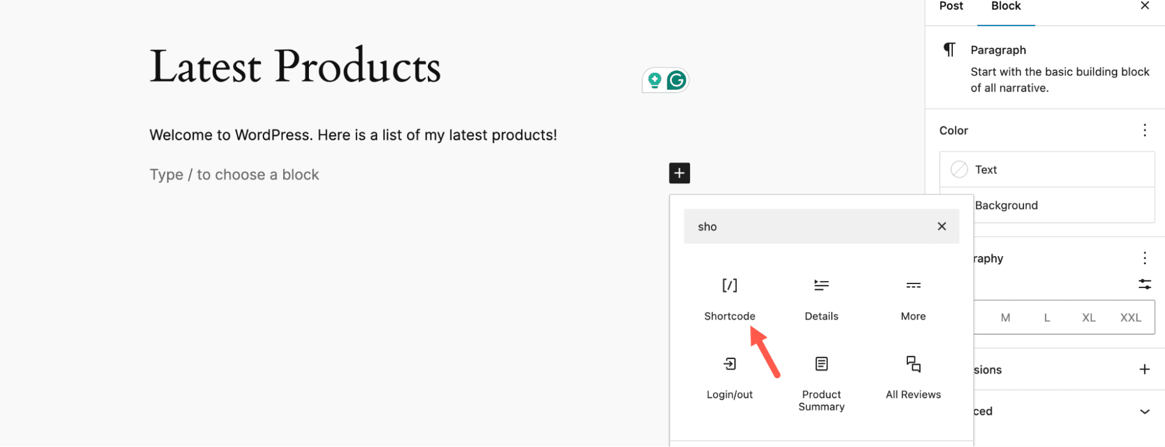This screenshot has height=447, width=1165.
Task: Click the Welcome to WordPress paragraph
Action: [x=353, y=135]
